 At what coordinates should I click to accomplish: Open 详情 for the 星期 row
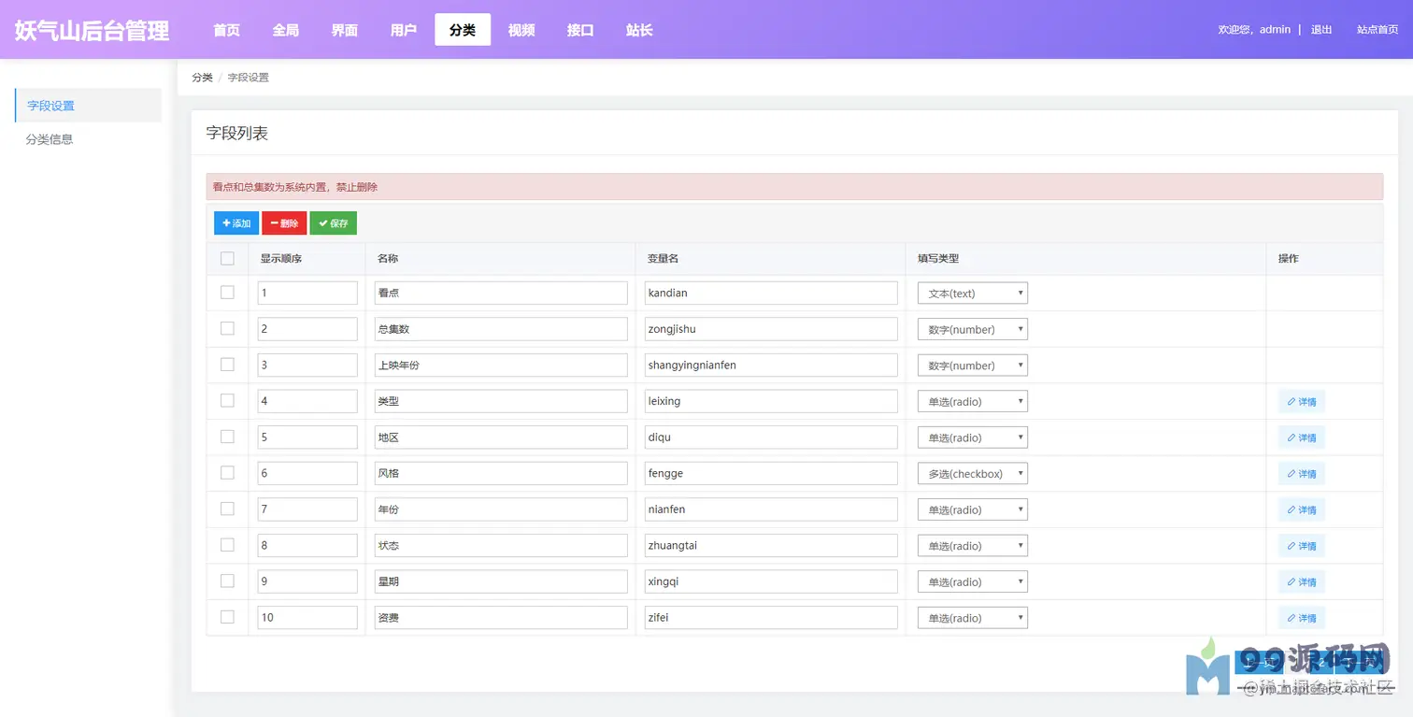tap(1301, 582)
